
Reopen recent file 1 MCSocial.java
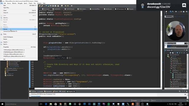pyautogui.click(x=19, y=50)
